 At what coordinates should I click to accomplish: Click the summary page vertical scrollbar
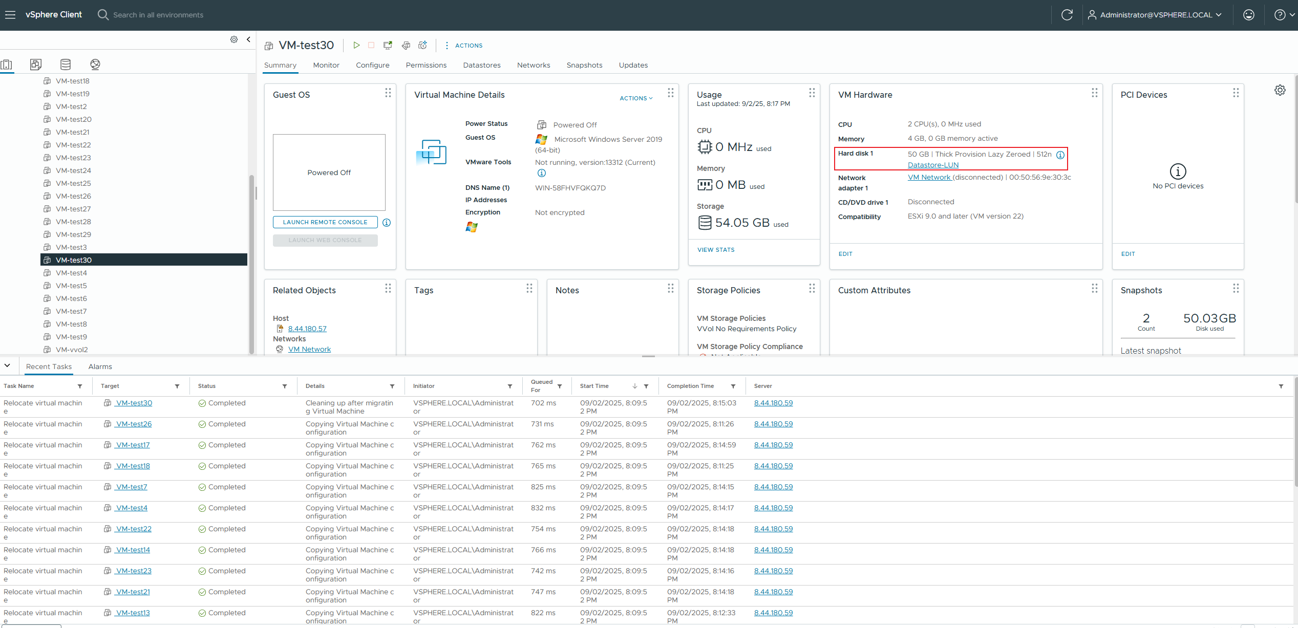click(x=1295, y=138)
